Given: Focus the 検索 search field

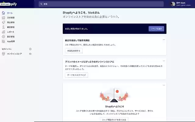Looking at the screenshot, I should point(101,4).
